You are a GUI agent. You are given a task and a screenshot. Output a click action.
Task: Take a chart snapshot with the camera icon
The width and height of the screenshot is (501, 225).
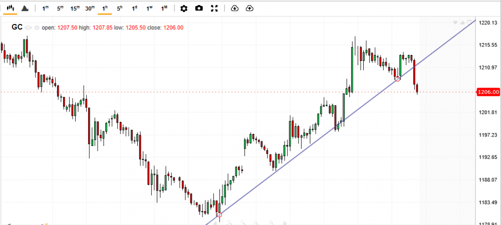pos(199,8)
